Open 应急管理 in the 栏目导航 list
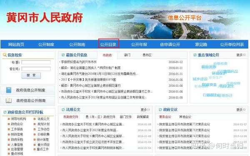 tap(17, 149)
